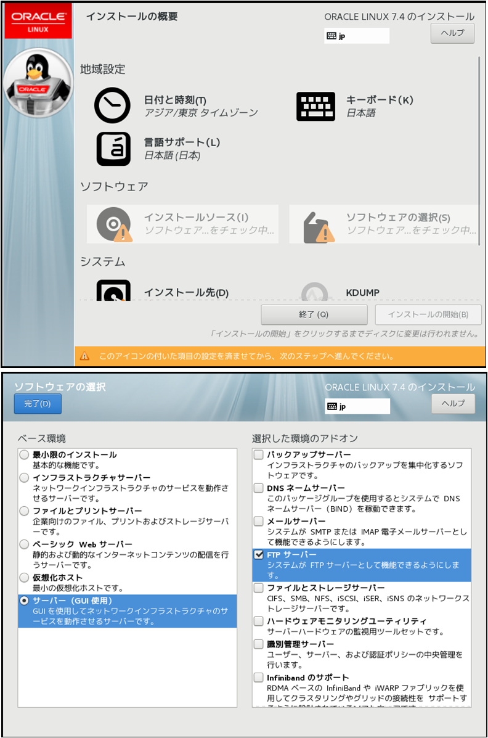This screenshot has width=488, height=738.
Task: Check ファイルとストレージサーバー checkbox
Action: tap(258, 588)
